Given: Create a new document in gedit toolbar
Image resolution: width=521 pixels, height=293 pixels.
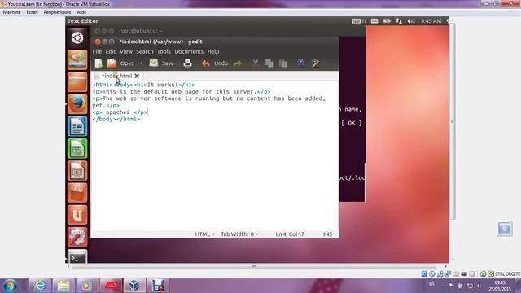Looking at the screenshot, I should 99,63.
